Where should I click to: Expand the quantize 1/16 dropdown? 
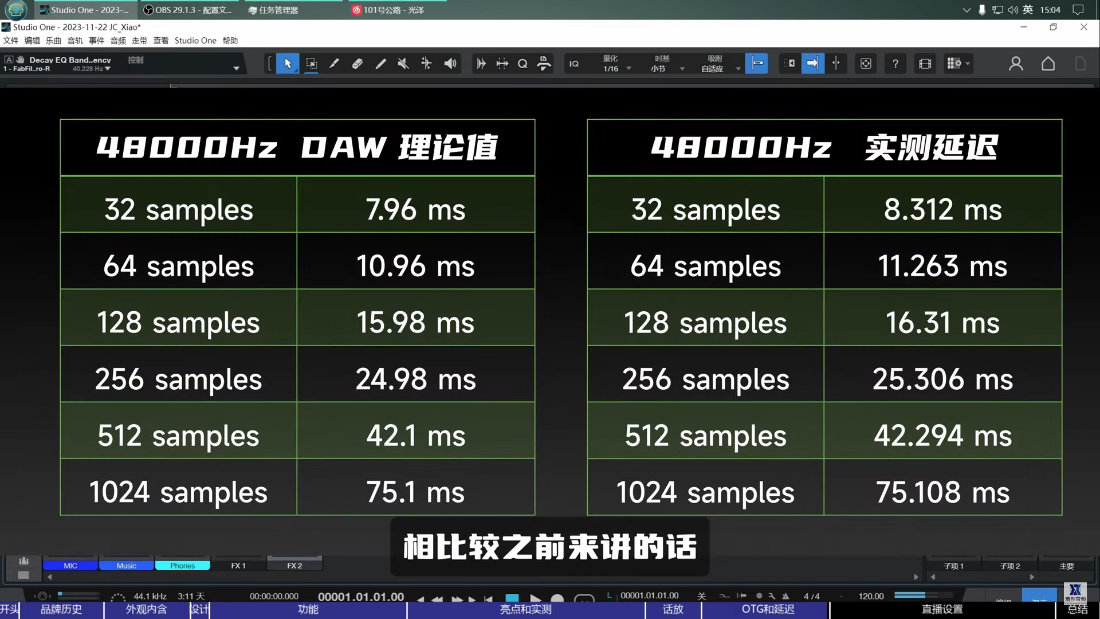click(x=628, y=69)
